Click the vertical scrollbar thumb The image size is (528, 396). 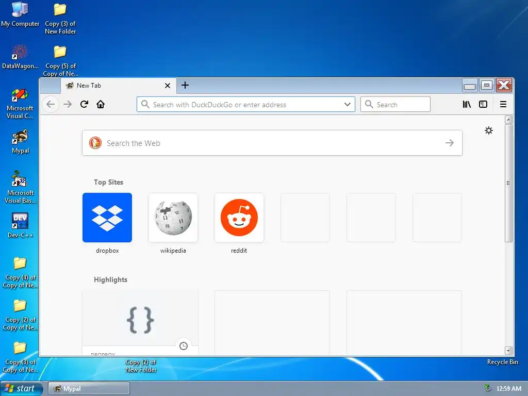tap(508, 183)
